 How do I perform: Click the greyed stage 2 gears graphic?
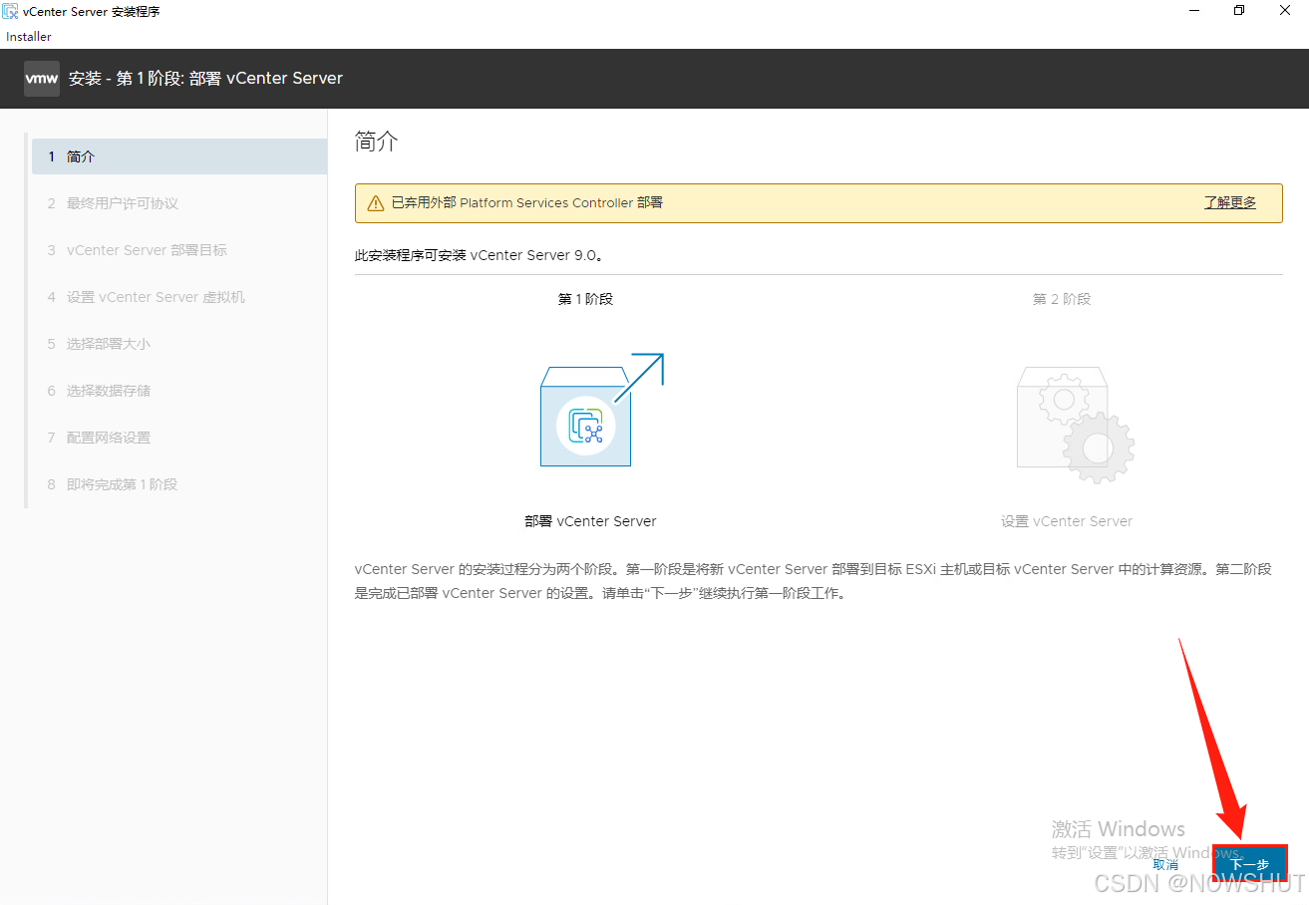[x=1075, y=424]
